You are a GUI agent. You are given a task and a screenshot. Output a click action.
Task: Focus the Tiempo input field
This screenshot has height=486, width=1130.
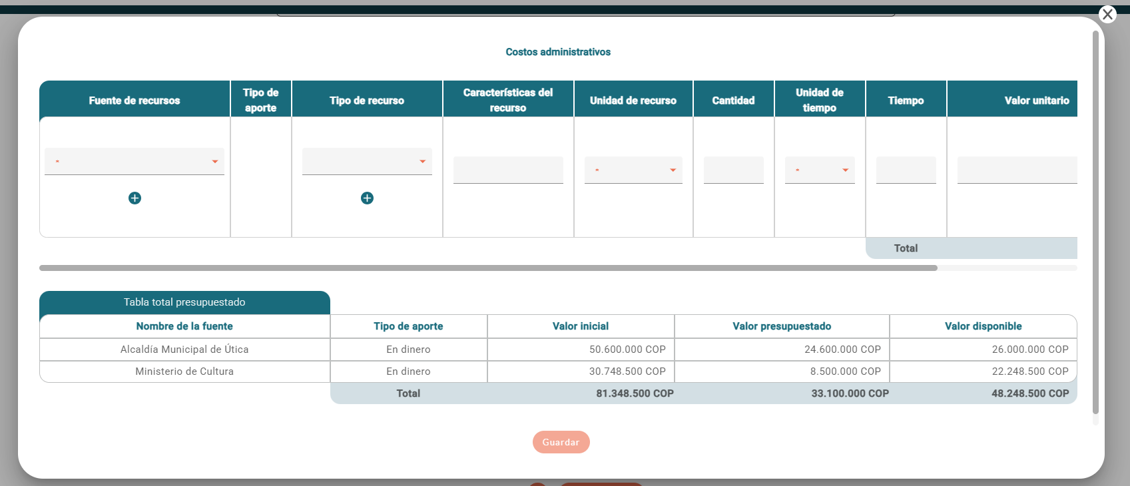[906, 170]
